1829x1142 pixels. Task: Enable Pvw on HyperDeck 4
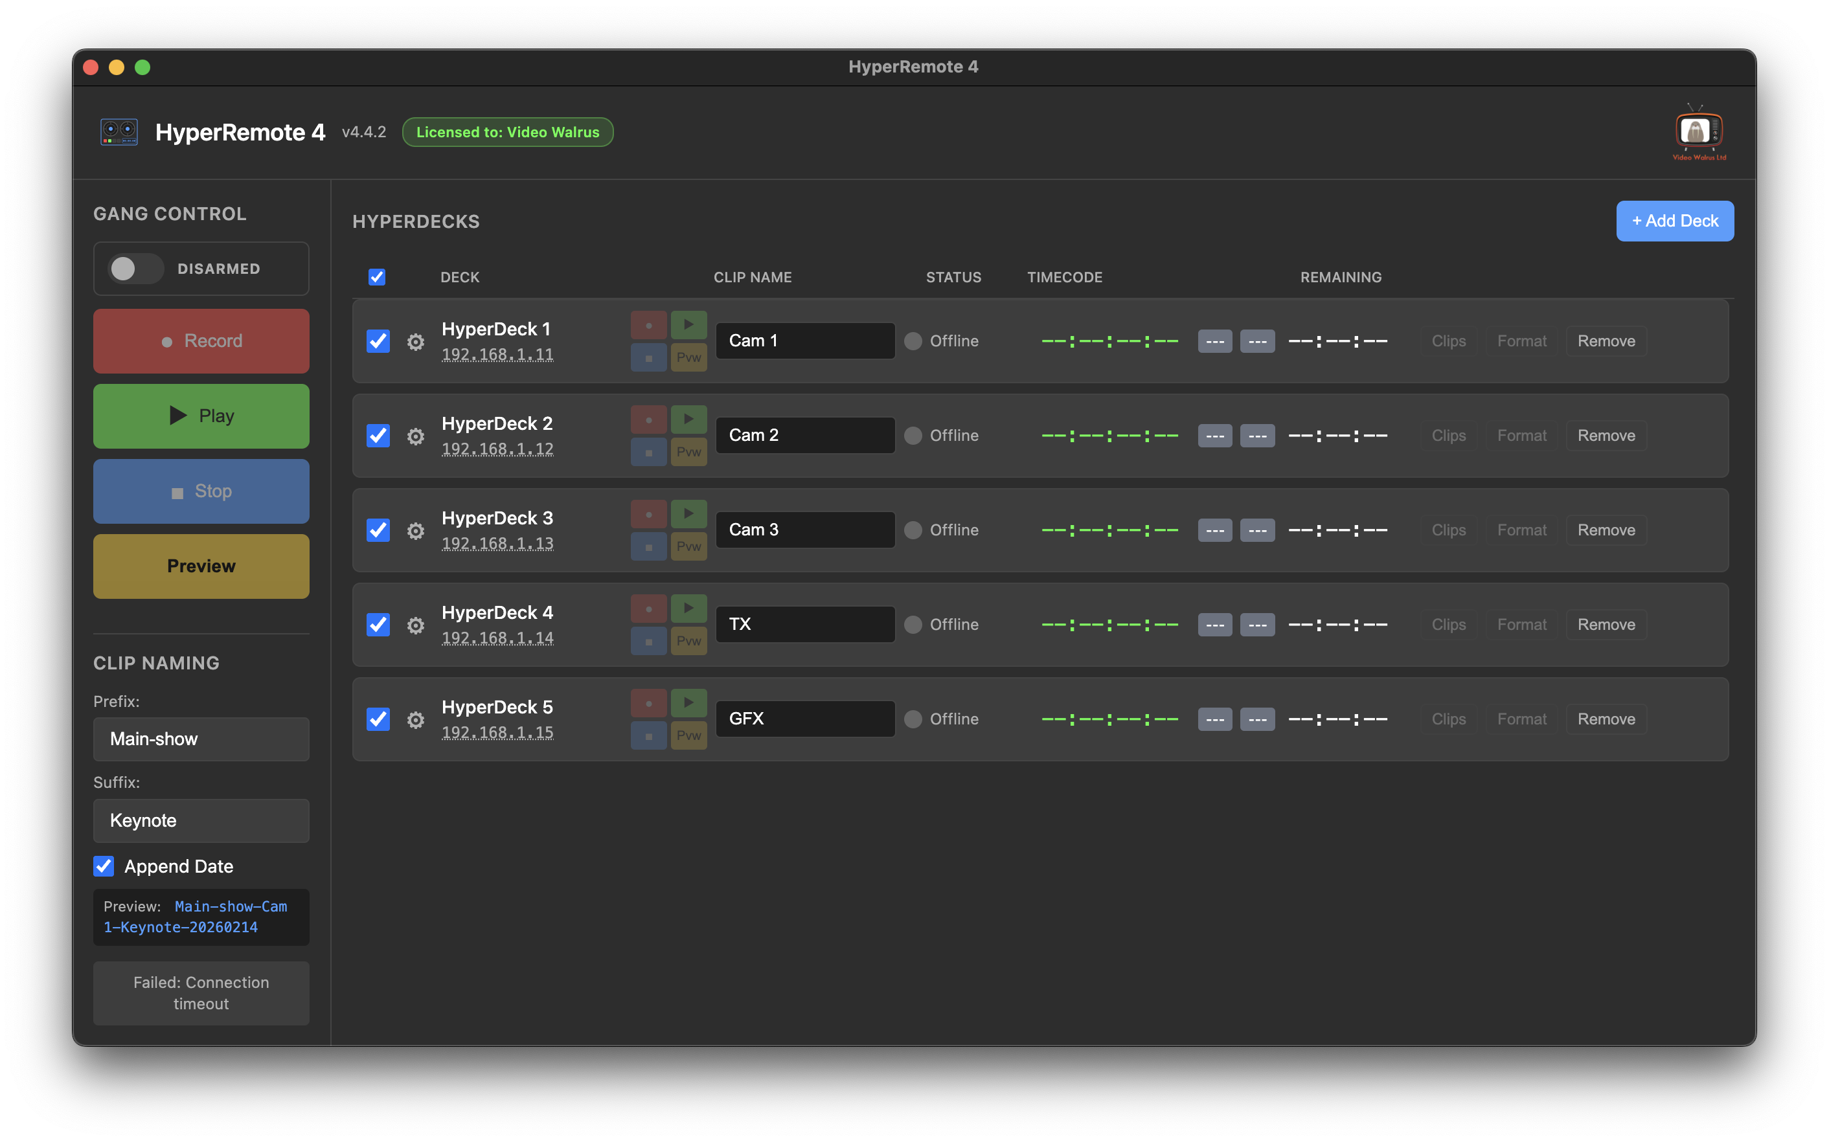click(688, 640)
